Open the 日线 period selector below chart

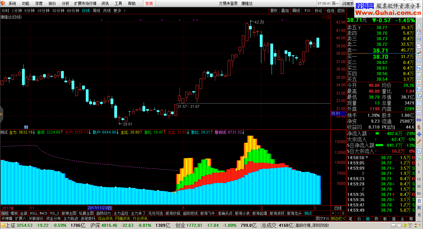pos(338,208)
